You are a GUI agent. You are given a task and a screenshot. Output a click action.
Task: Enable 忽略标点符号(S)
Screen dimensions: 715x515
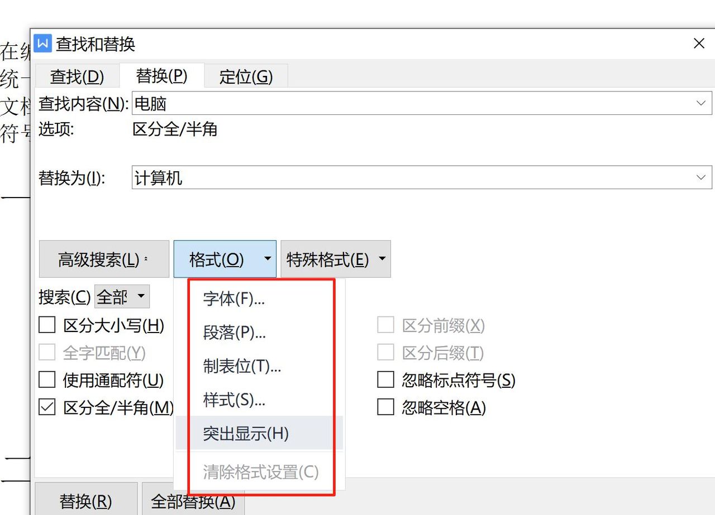[x=385, y=380]
